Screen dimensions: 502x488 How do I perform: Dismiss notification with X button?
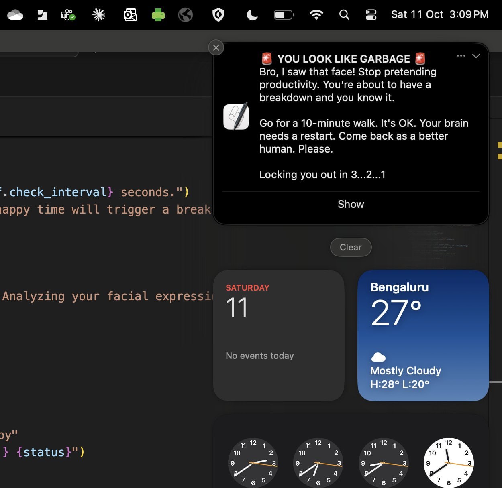pos(216,48)
